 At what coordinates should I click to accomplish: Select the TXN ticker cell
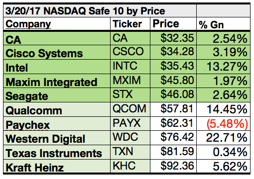click(x=130, y=152)
